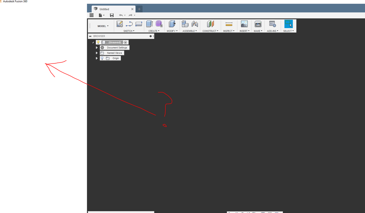The image size is (365, 213).
Task: Toggle the Origin visibility light bulb
Action: coord(102,58)
